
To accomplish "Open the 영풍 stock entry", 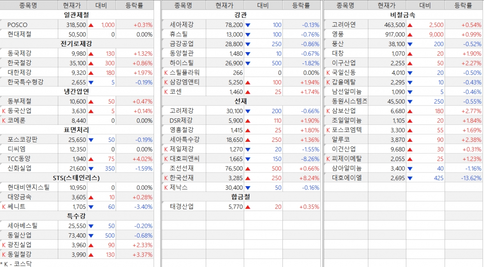I will point(338,34).
